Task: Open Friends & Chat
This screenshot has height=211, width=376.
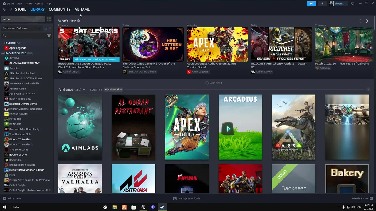Action: (x=362, y=198)
